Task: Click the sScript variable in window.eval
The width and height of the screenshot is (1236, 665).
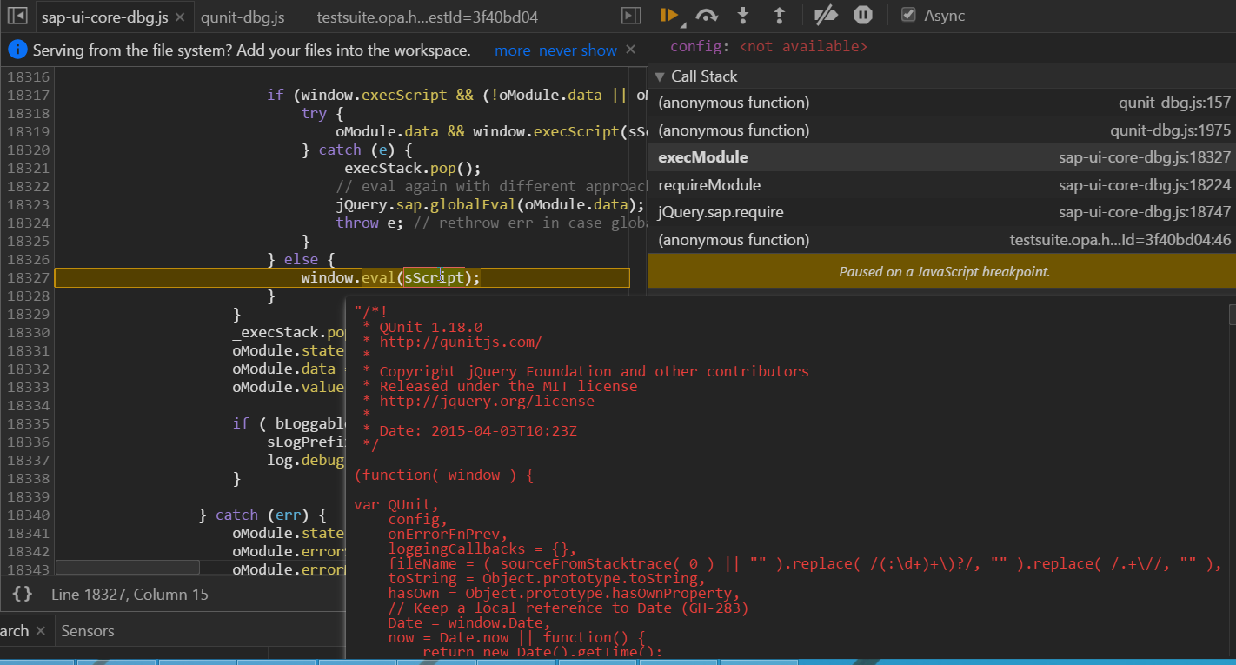Action: (435, 277)
